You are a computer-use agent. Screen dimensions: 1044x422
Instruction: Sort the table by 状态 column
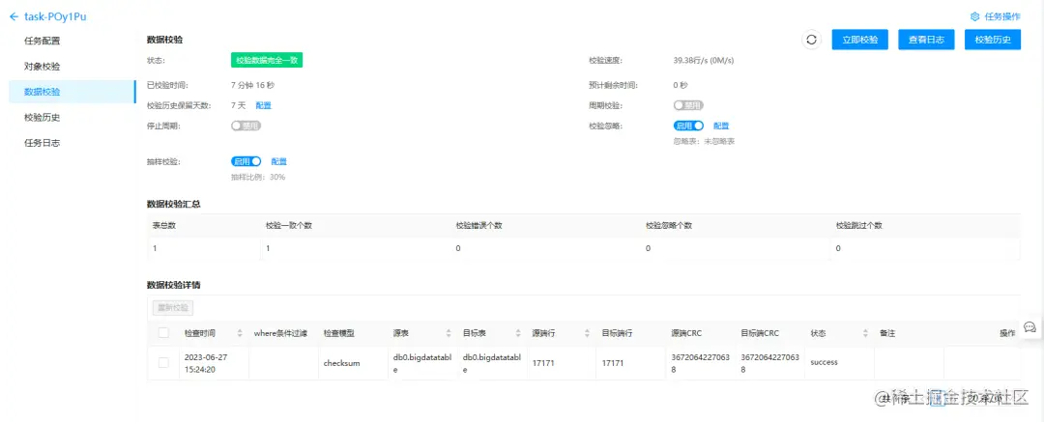(x=865, y=333)
